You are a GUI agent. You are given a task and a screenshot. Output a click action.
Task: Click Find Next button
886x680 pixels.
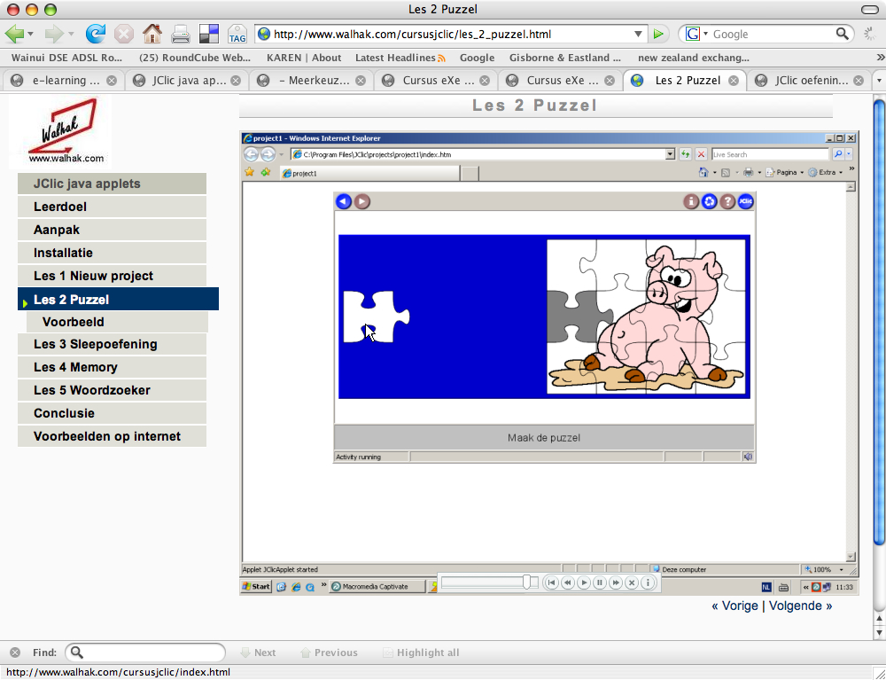click(258, 653)
